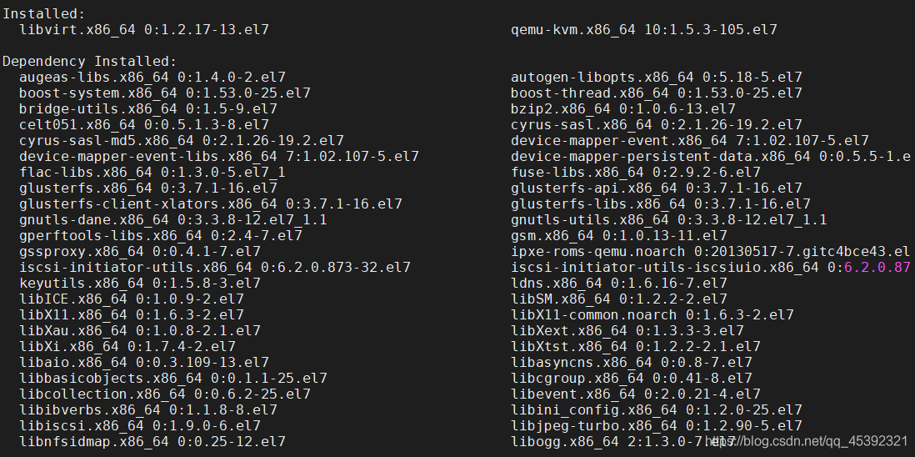Image resolution: width=915 pixels, height=457 pixels.
Task: Click the bridge-utils.x86_64 package line
Action: tap(147, 108)
